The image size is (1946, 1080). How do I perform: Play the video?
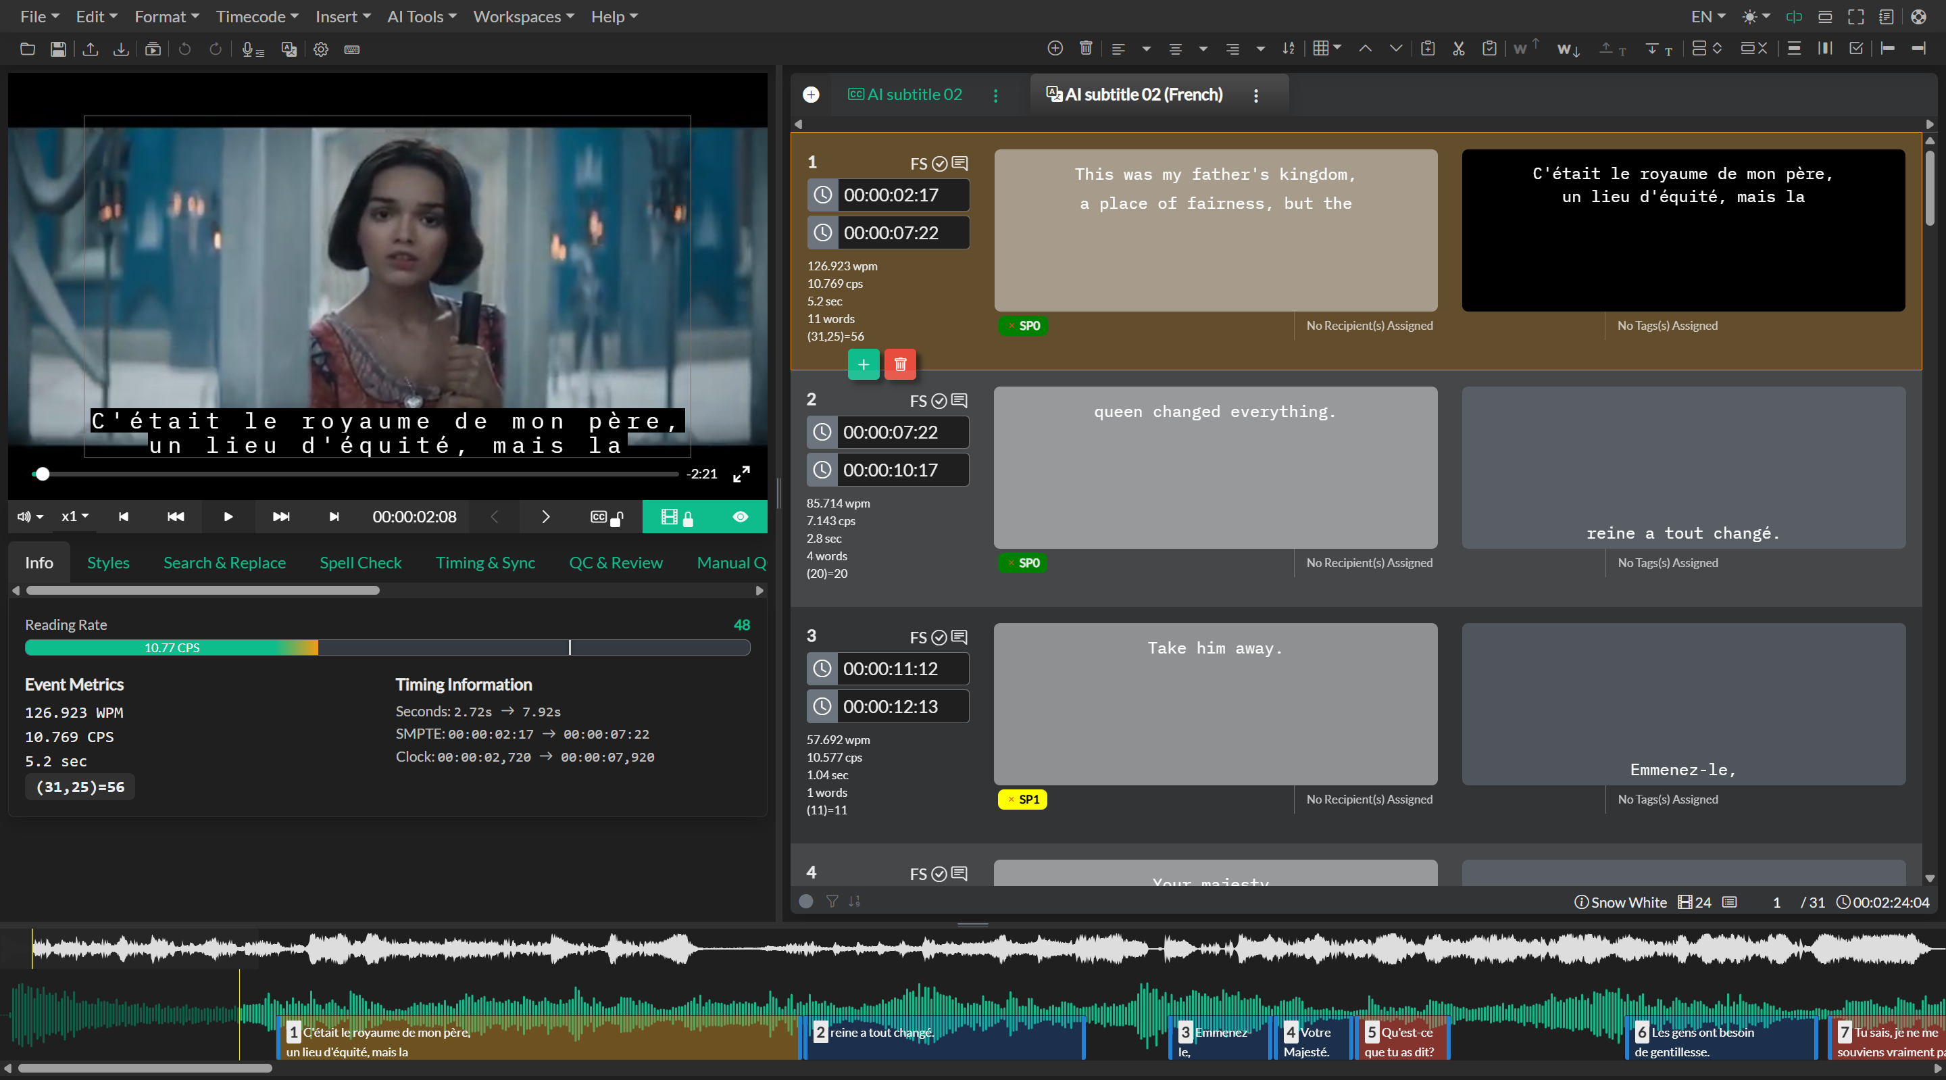(228, 517)
